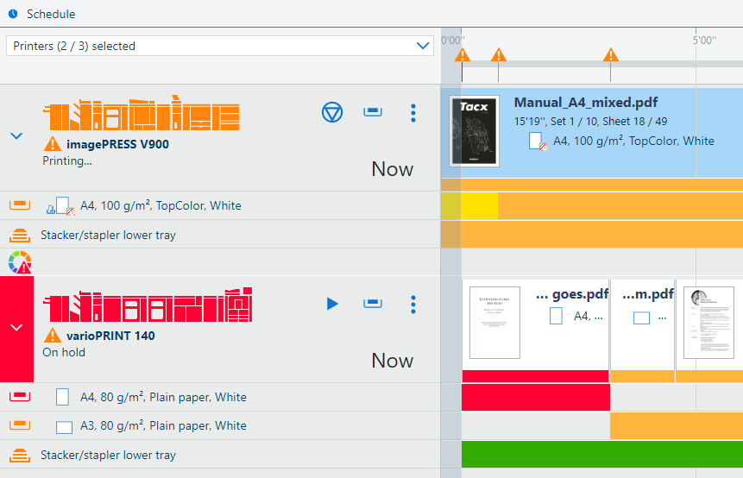
Task: Click media icon in Manual_A4_mixed.pdf job
Action: [x=538, y=142]
